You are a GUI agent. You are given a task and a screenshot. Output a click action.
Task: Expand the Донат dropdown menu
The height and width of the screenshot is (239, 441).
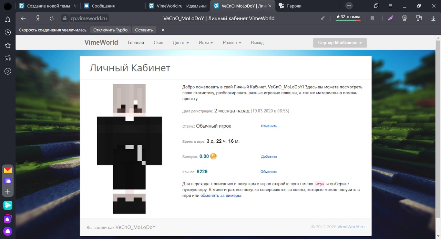tap(181, 43)
